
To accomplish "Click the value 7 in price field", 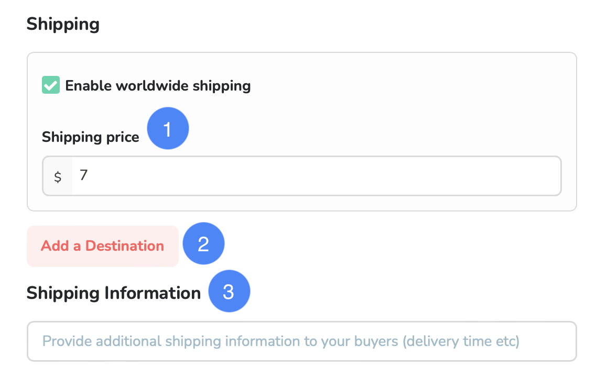I will 84,175.
